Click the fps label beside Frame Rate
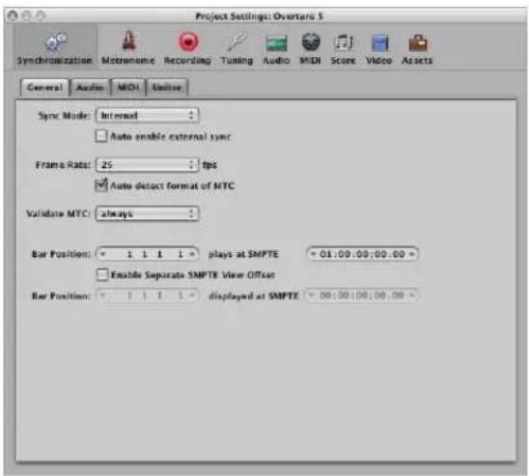This screenshot has width=529, height=476. [209, 165]
